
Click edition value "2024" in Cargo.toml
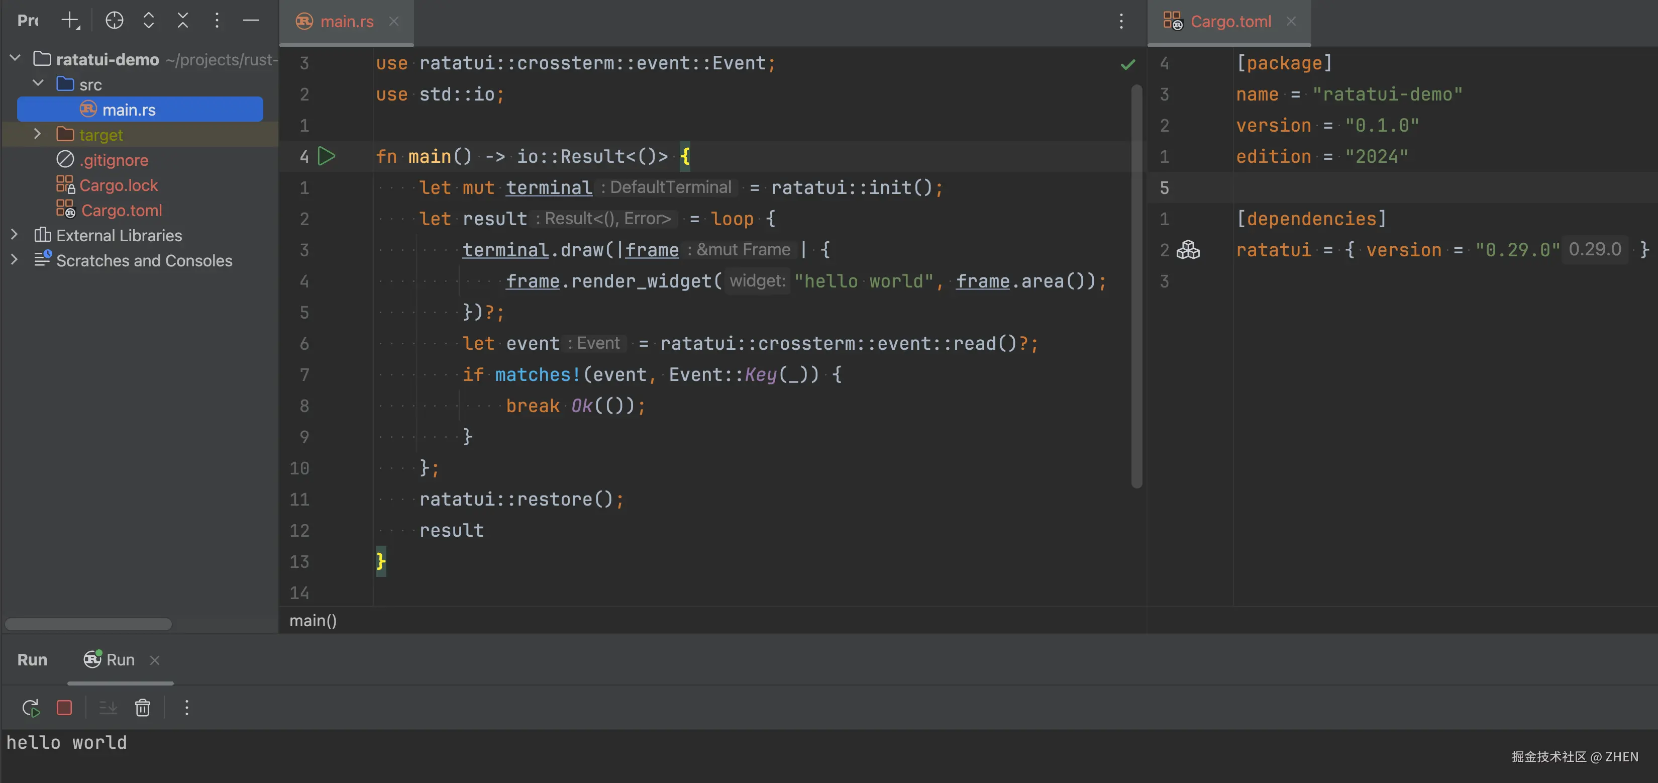pos(1376,156)
